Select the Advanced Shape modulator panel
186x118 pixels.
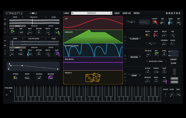point(93,50)
